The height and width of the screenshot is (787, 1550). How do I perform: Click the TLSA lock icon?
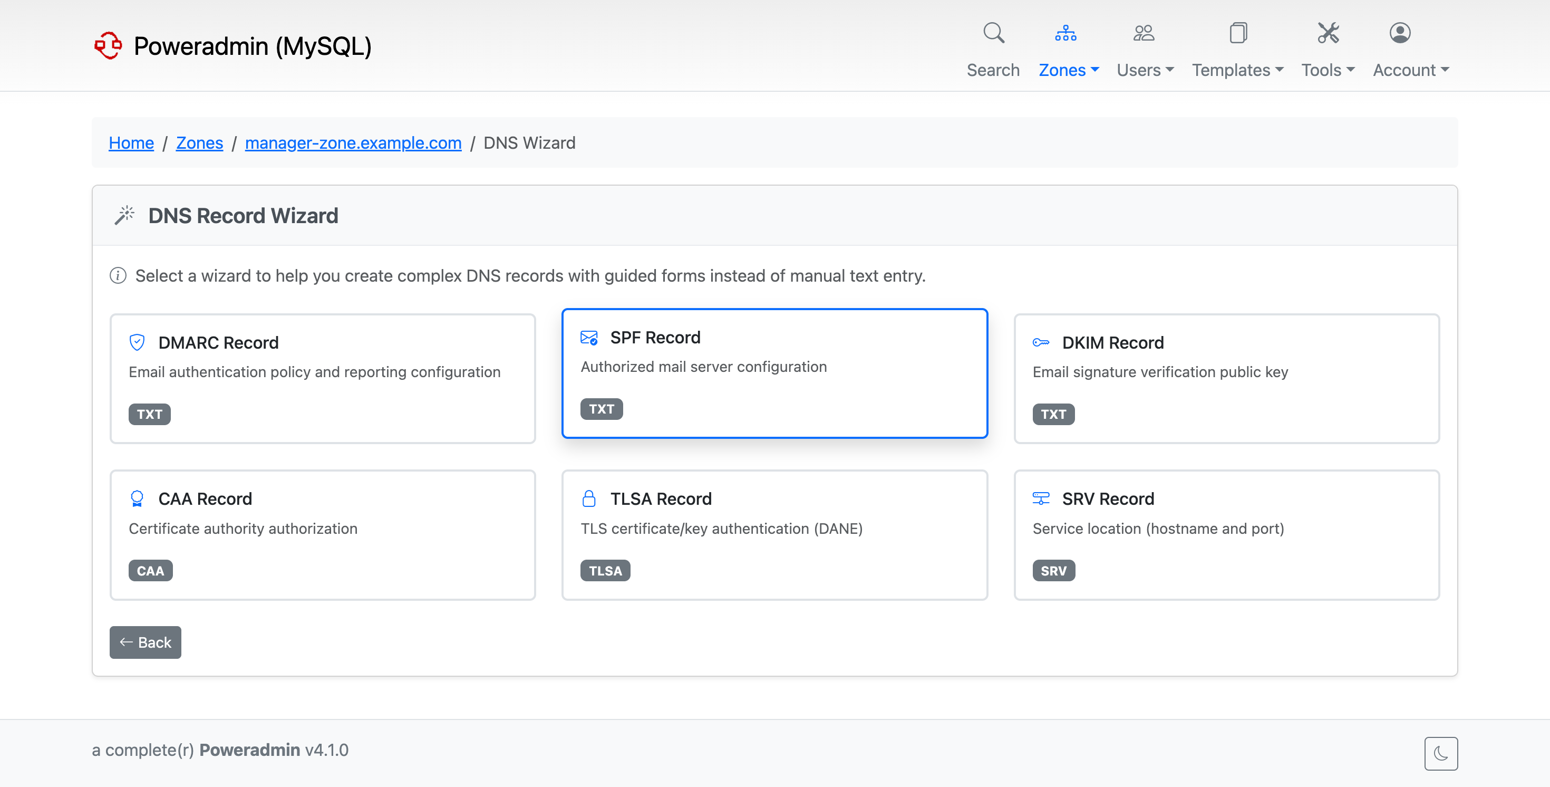pyautogui.click(x=588, y=498)
